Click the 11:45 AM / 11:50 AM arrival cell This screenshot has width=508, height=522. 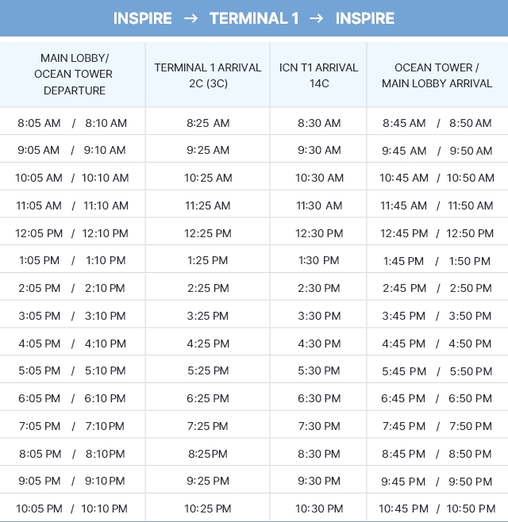(437, 205)
